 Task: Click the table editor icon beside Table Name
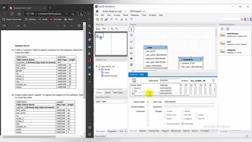click(134, 80)
